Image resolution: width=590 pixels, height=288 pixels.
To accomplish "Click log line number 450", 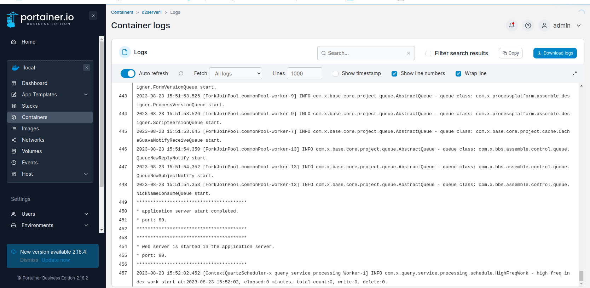I will pos(123,211).
